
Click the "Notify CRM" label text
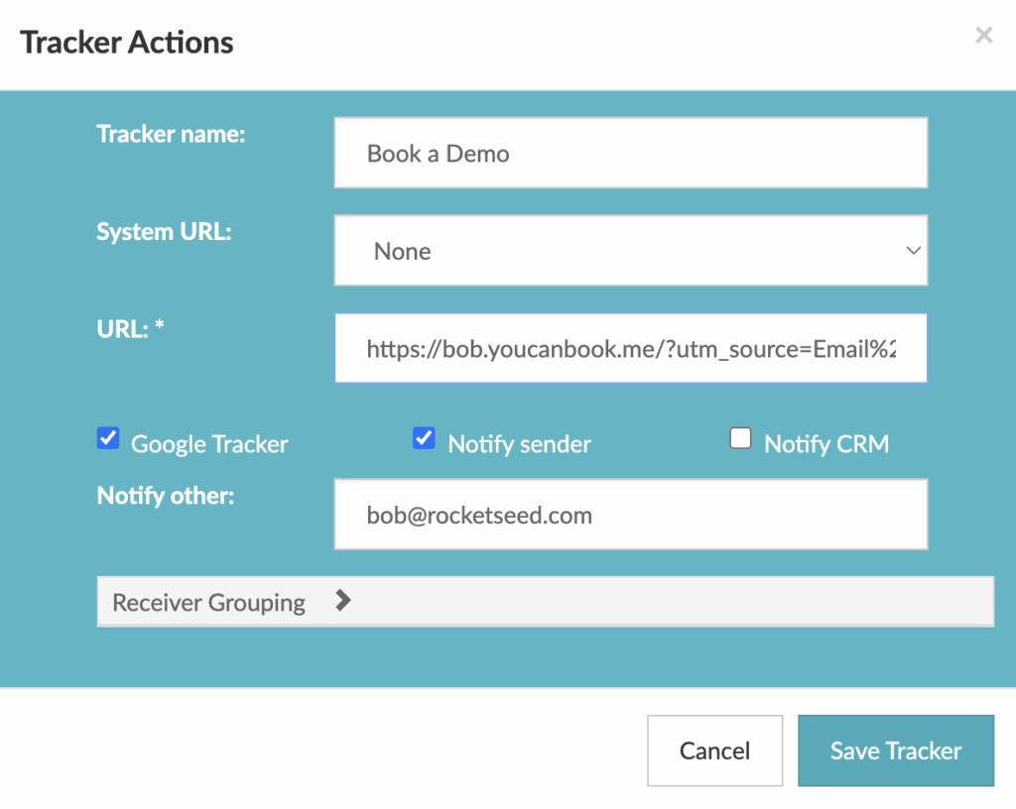tap(826, 444)
